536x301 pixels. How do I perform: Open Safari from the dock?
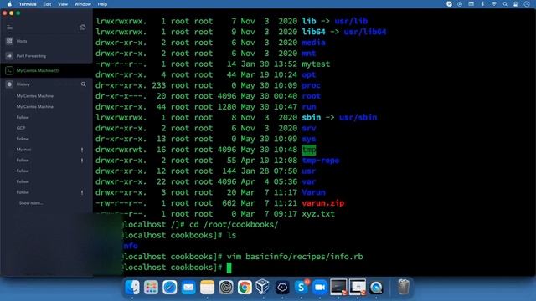[170, 288]
